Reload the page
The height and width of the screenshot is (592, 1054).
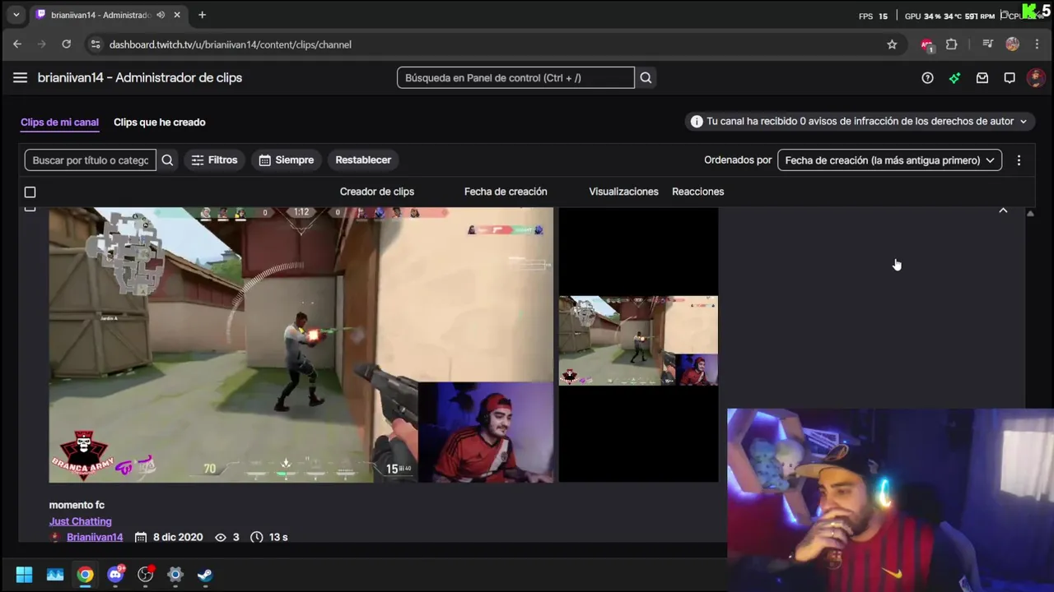(x=67, y=44)
